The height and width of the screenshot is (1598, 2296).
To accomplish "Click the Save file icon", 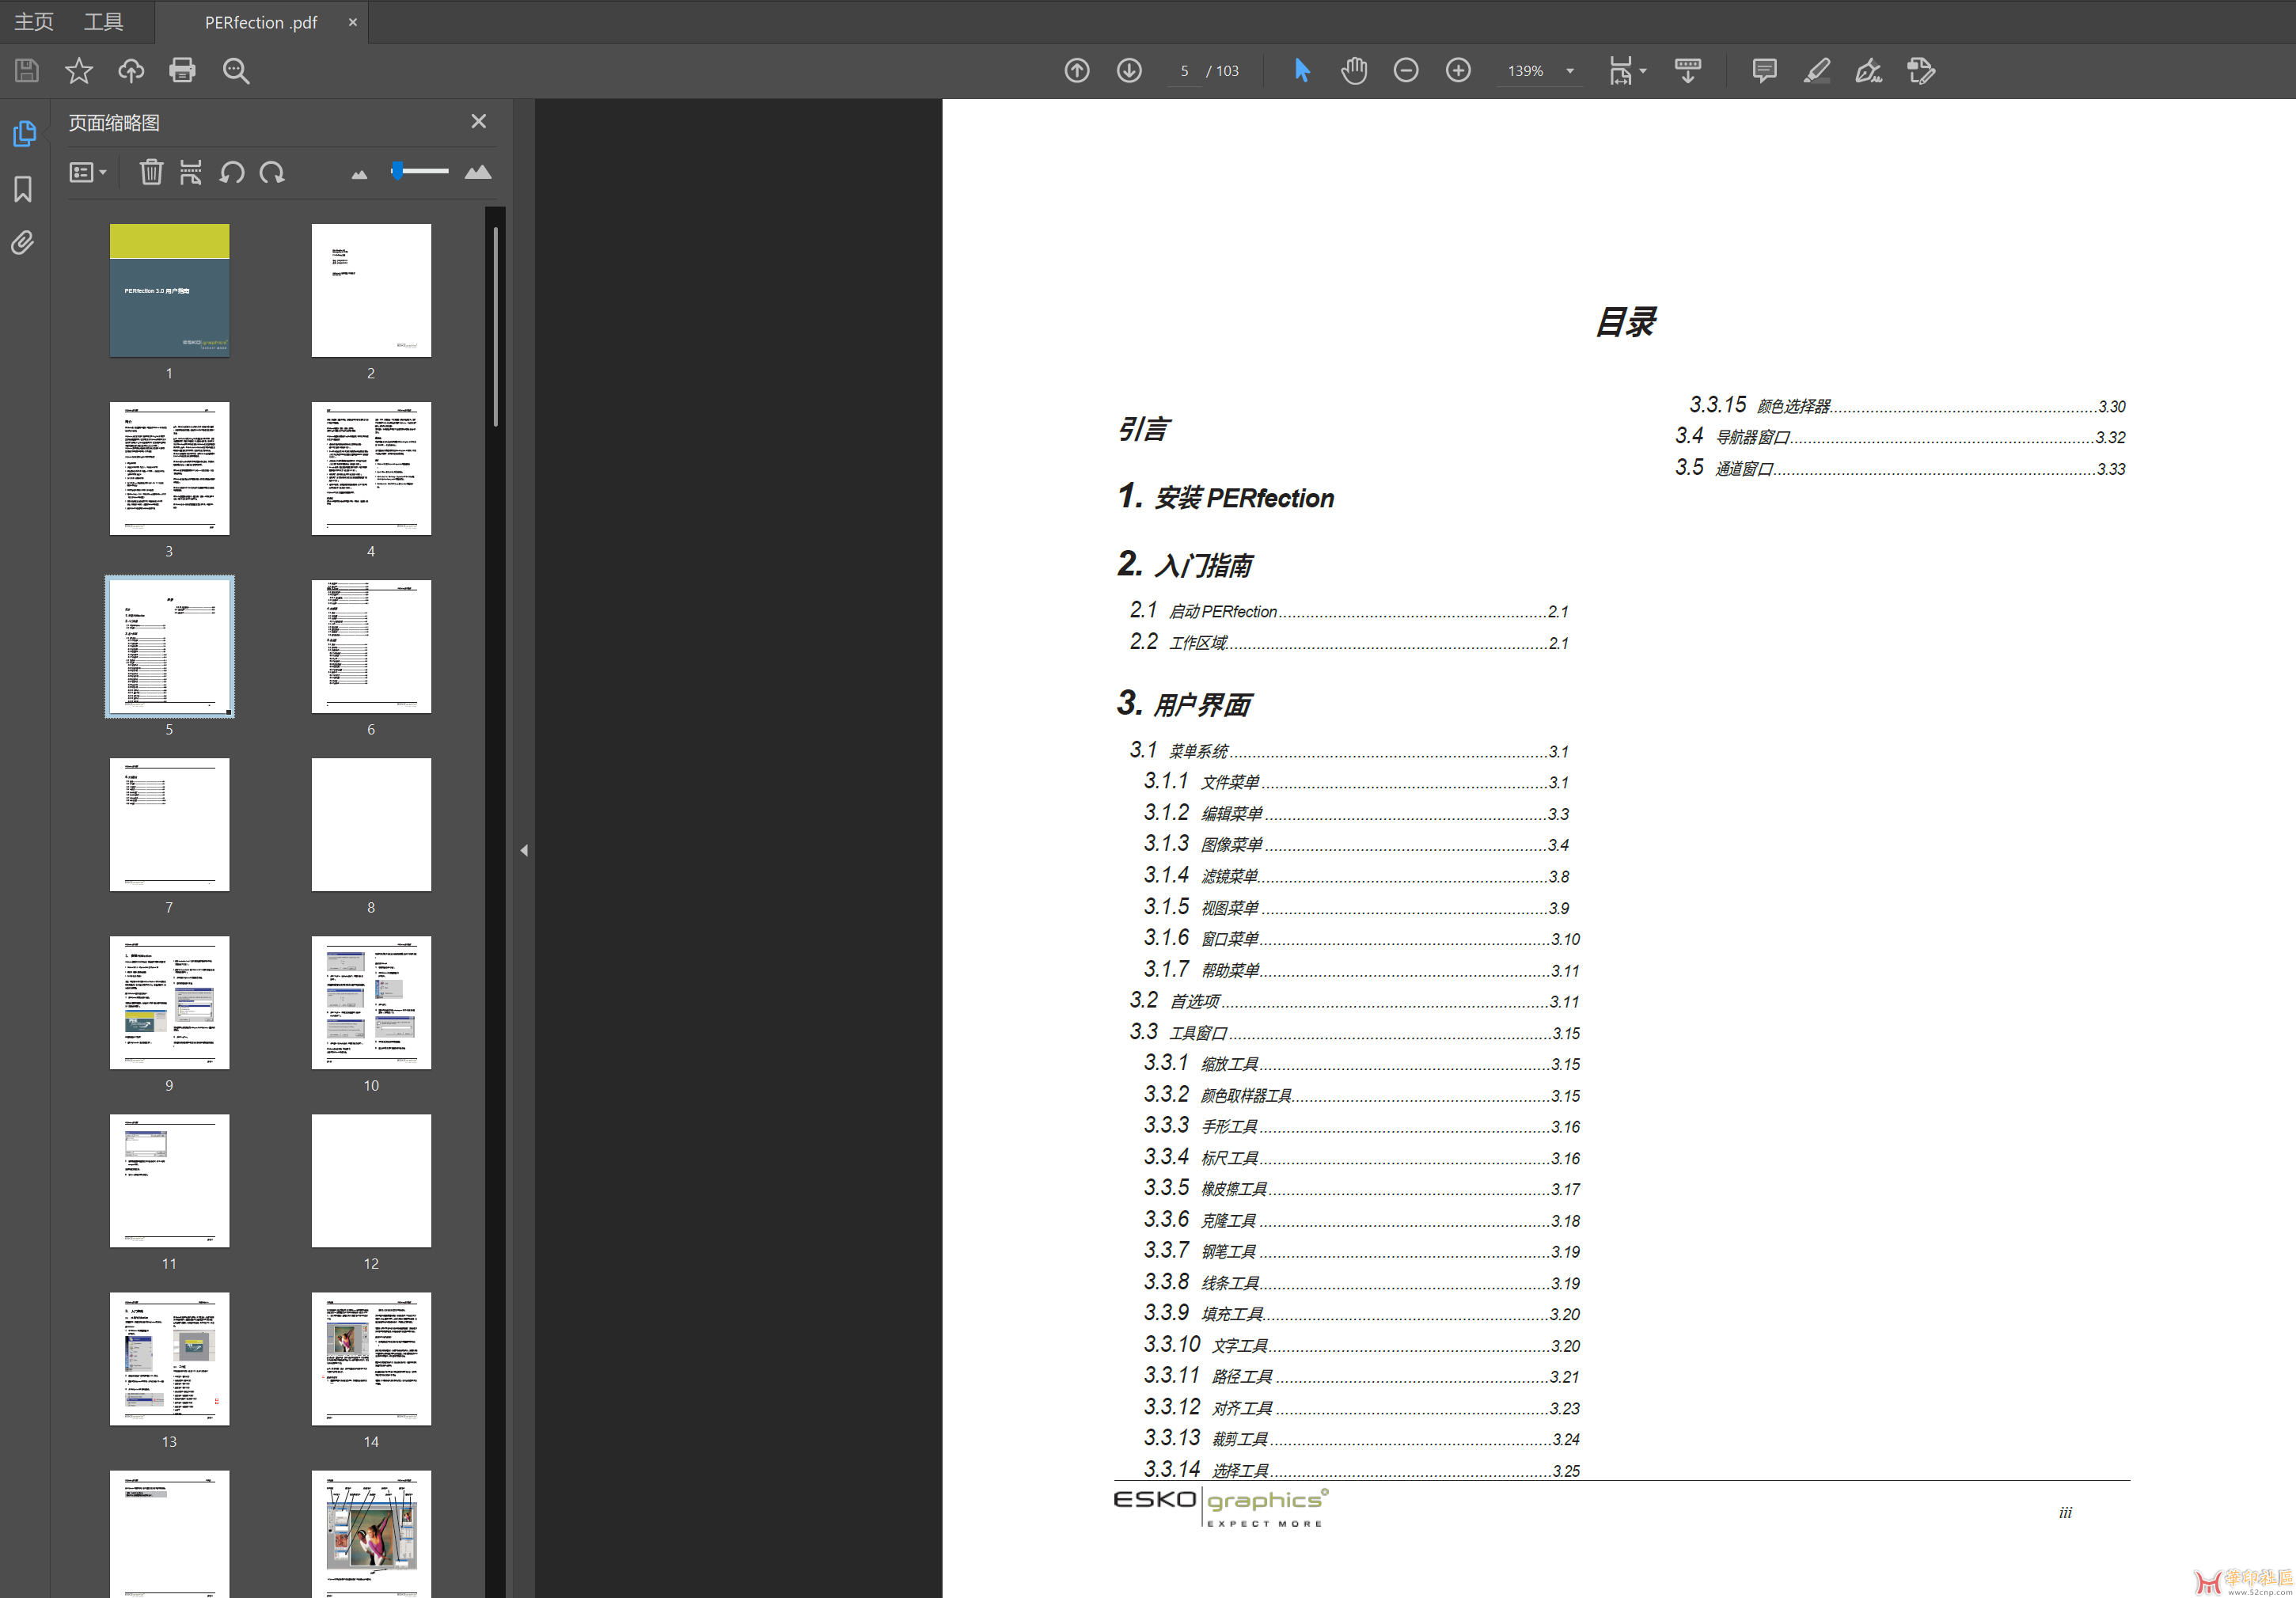I will pyautogui.click(x=27, y=71).
